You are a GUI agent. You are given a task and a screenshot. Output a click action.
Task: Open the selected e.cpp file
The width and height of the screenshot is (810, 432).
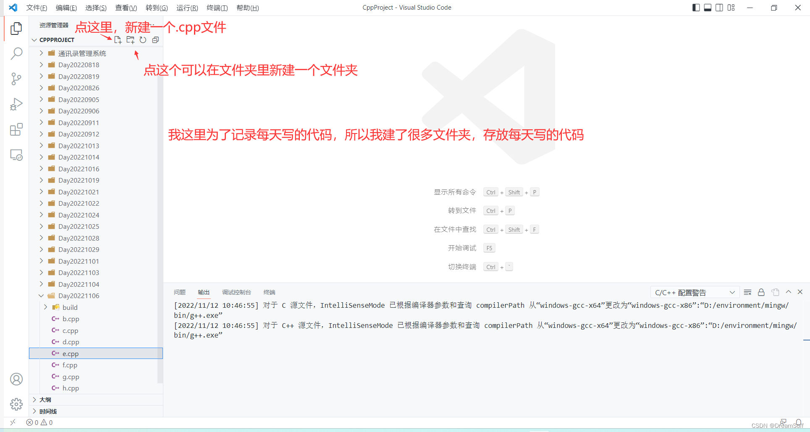pos(96,353)
